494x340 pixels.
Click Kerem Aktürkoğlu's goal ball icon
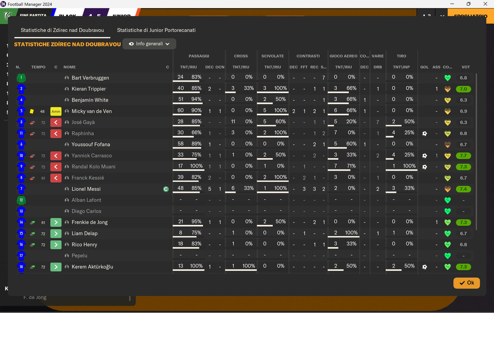424,267
